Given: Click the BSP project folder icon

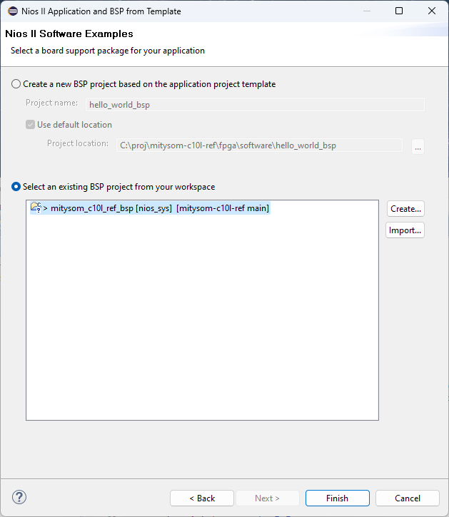Looking at the screenshot, I should 36,208.
